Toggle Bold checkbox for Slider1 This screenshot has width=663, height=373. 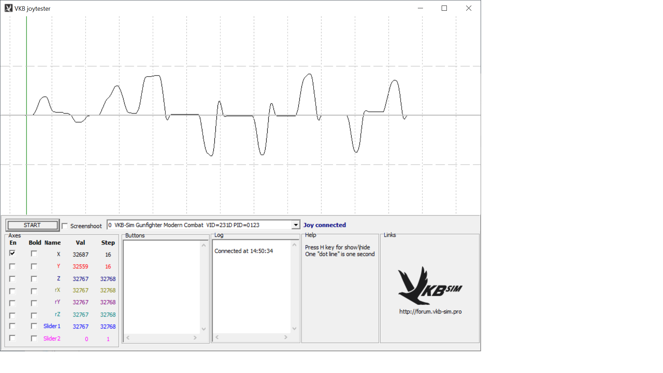(x=34, y=326)
